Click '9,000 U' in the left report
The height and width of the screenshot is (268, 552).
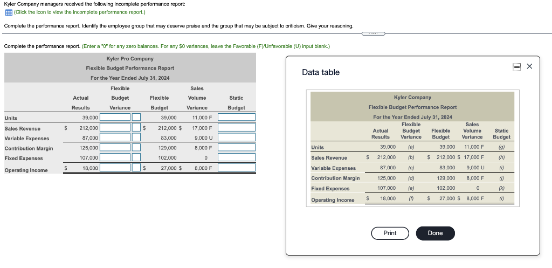(x=203, y=138)
